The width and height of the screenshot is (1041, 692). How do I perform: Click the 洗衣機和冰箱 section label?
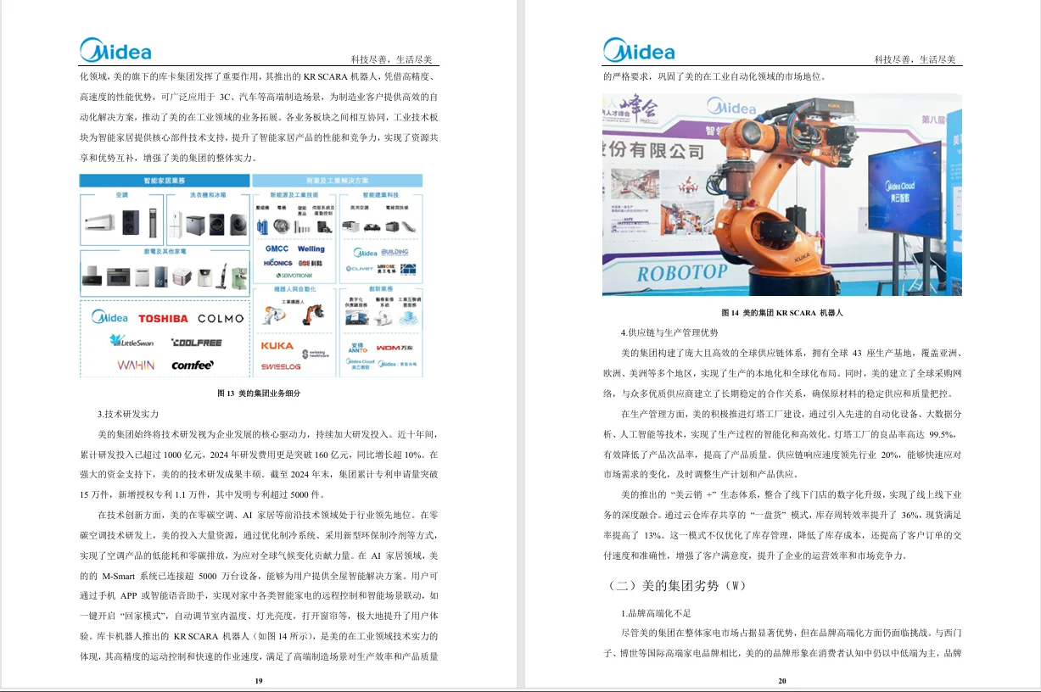coord(208,195)
